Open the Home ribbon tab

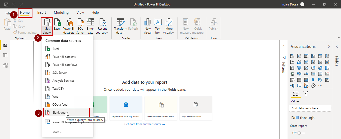[x=25, y=12]
